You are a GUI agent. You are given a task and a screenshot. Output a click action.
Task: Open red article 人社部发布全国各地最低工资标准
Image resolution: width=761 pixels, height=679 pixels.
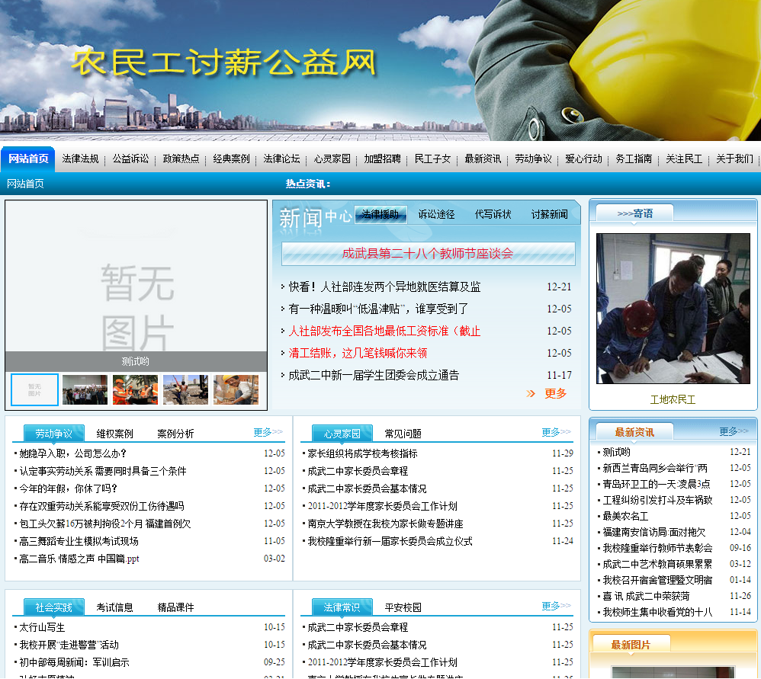click(384, 331)
